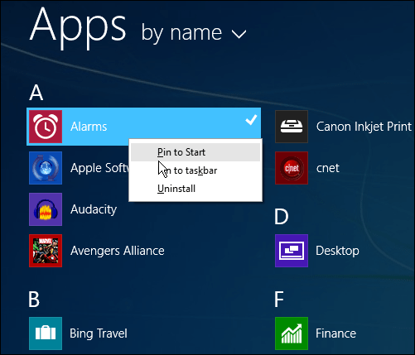Click the Audacity app name
The height and width of the screenshot is (355, 415).
click(x=94, y=209)
